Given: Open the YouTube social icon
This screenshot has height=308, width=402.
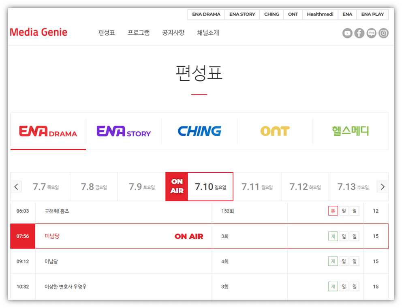Looking at the screenshot, I should tap(347, 33).
